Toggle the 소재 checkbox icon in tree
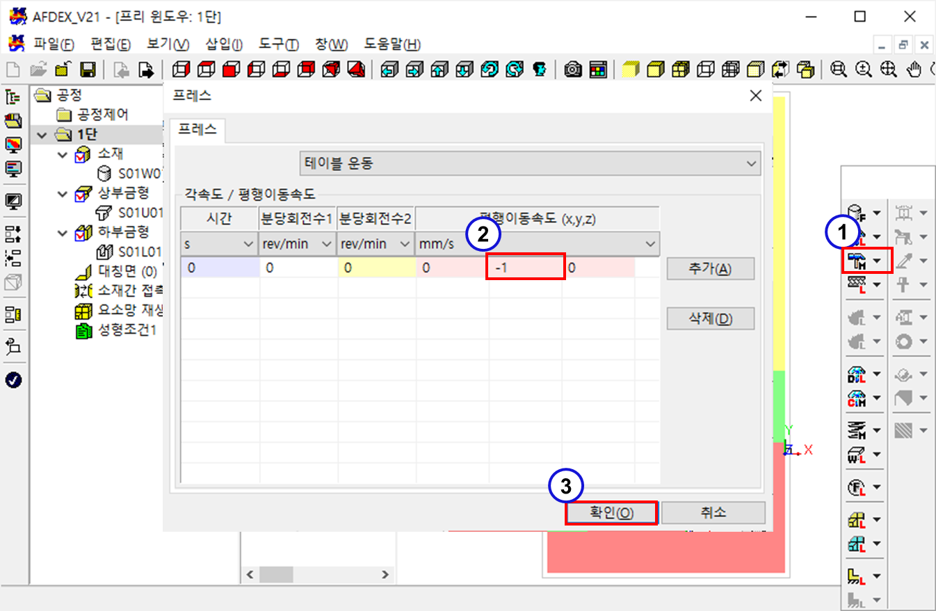This screenshot has width=936, height=611. click(x=82, y=154)
